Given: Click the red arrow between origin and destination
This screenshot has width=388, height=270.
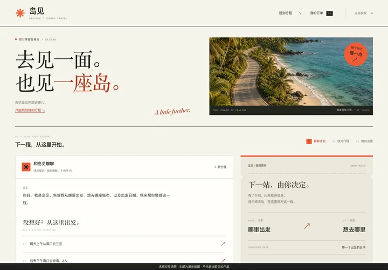Looking at the screenshot, I should tap(307, 226).
